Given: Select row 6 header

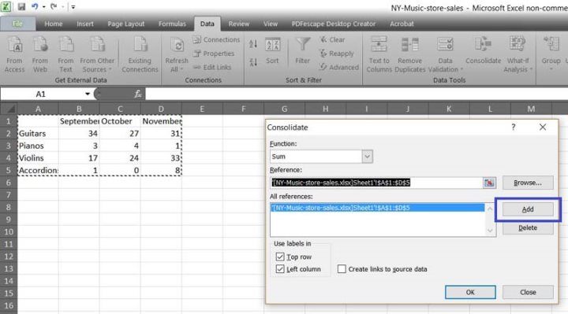Looking at the screenshot, I should tap(9, 183).
